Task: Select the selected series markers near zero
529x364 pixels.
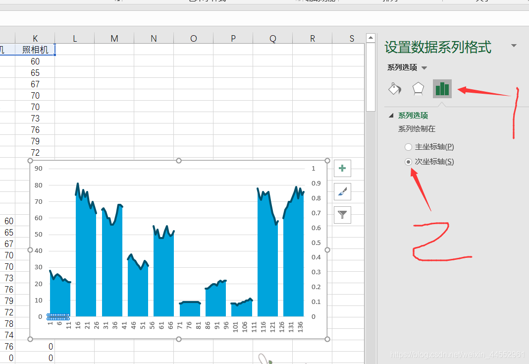Action: coord(58,317)
